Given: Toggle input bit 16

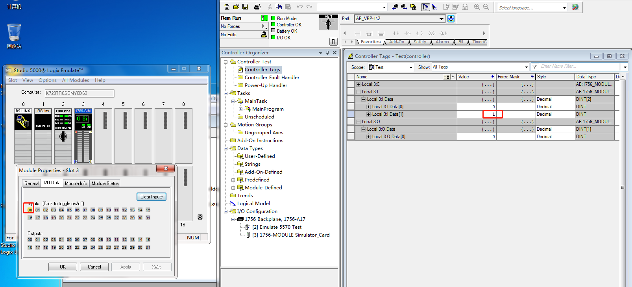Looking at the screenshot, I should [30, 218].
